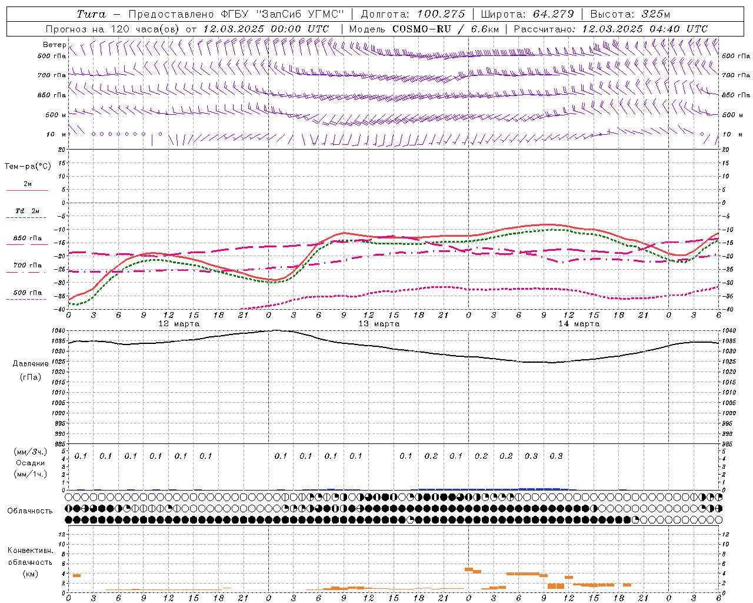Click the "Тем-ра(°C)" temperature panel label

click(28, 167)
